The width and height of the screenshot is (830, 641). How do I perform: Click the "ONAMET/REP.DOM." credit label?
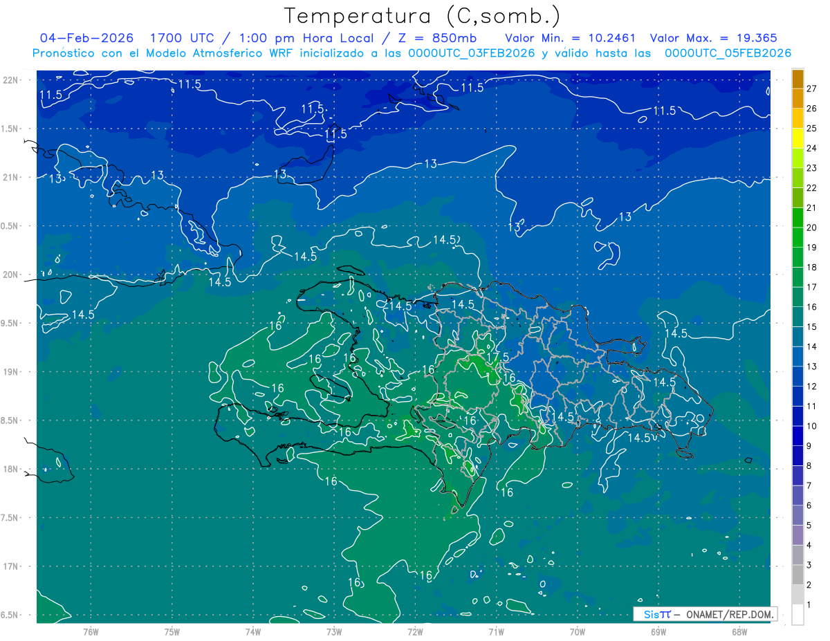pyautogui.click(x=730, y=614)
